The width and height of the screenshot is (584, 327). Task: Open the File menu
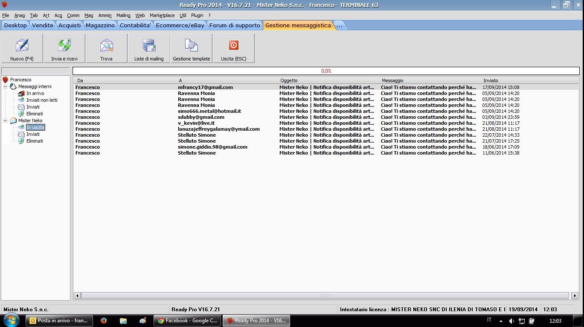pyautogui.click(x=6, y=15)
